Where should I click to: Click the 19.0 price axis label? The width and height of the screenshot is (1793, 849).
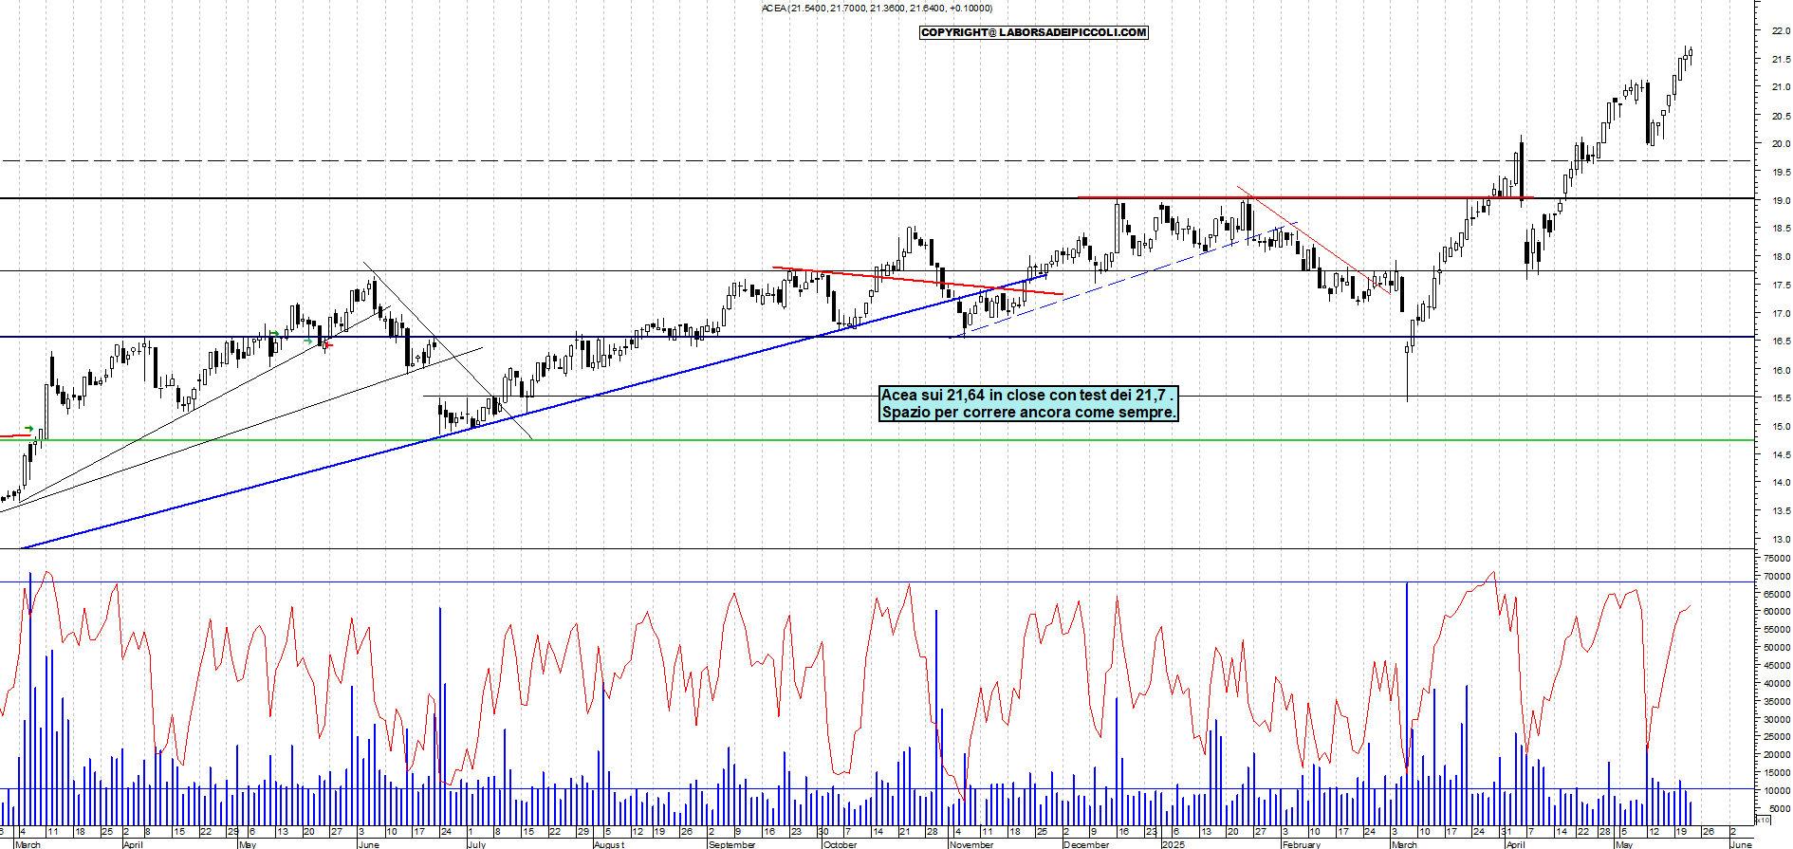1781,201
